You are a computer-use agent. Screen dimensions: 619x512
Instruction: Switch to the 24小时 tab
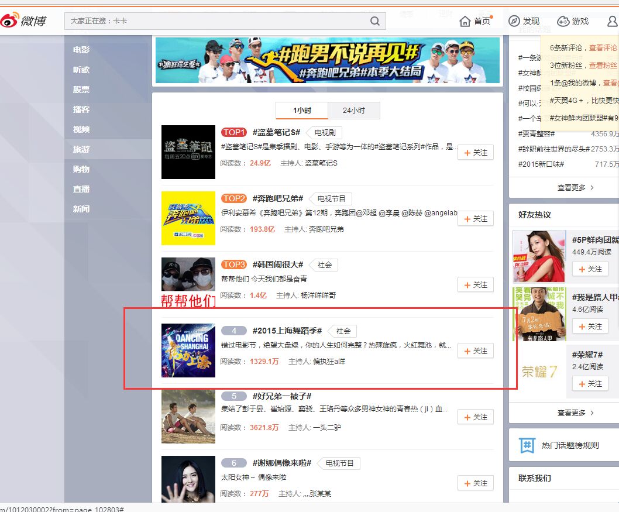[353, 111]
